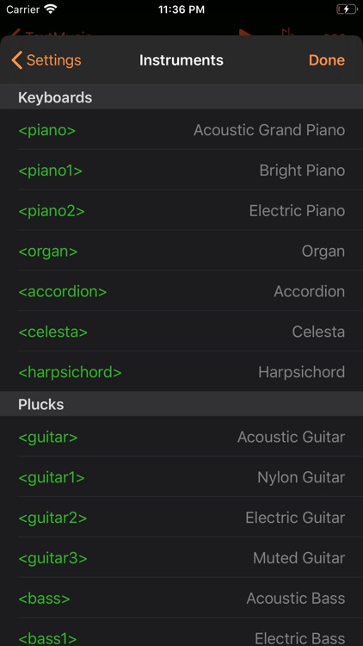363x646 pixels.
Task: Select <bass> Acoustic Bass
Action: (x=181, y=599)
